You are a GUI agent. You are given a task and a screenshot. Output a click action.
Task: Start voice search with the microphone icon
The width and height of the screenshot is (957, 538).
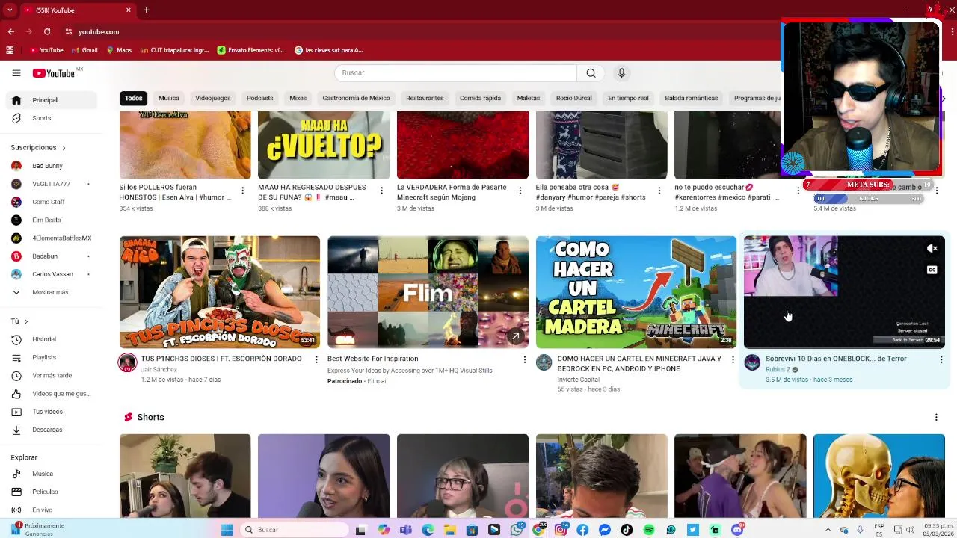(621, 73)
